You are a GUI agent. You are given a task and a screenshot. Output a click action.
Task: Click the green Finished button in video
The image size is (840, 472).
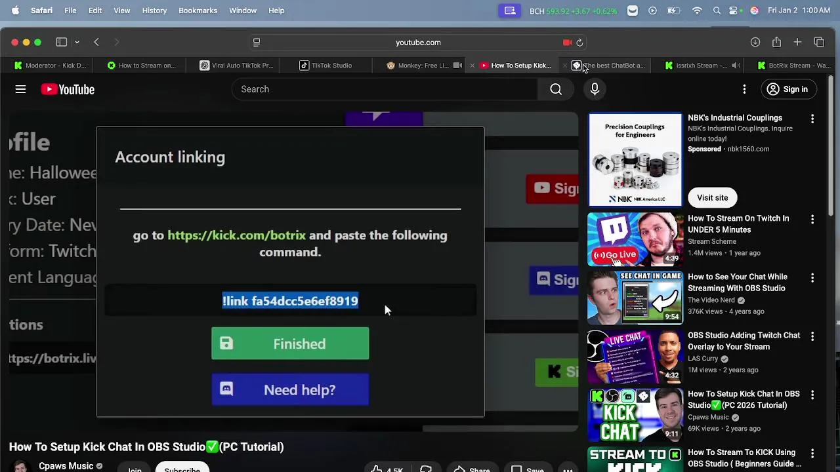pyautogui.click(x=290, y=344)
